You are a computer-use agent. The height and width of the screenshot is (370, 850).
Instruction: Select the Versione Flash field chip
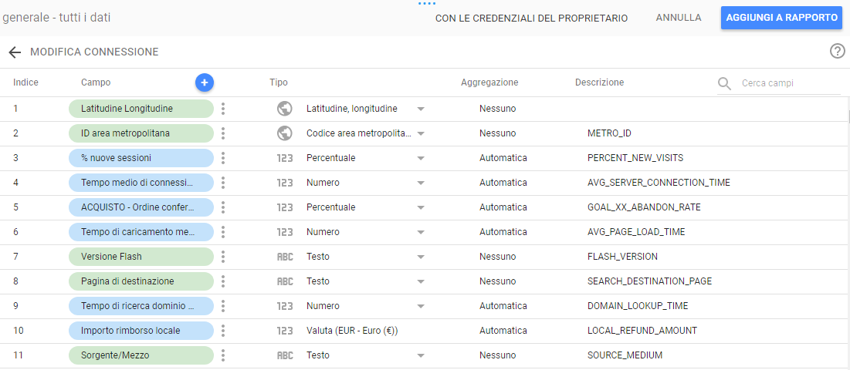pyautogui.click(x=141, y=257)
